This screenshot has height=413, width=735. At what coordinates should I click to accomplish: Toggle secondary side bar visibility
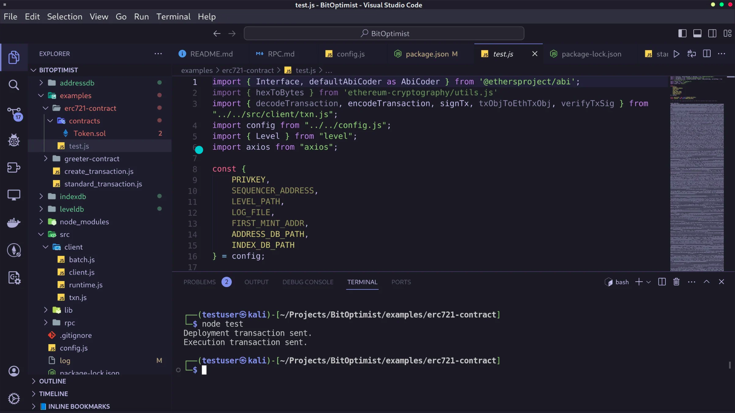click(712, 34)
